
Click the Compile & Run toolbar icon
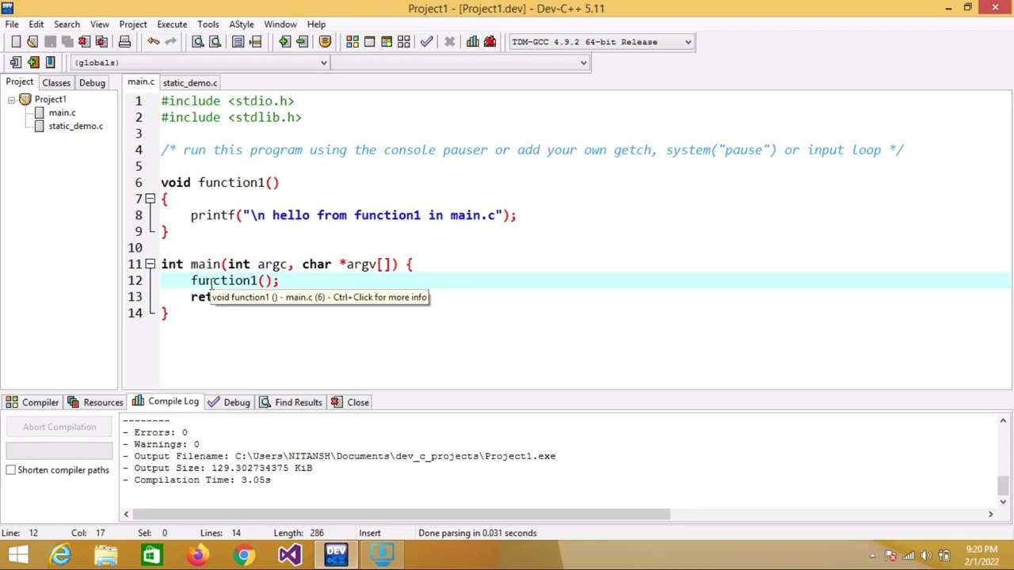coord(387,41)
